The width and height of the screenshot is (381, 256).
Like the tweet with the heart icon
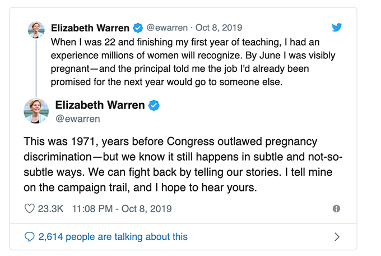tap(30, 208)
